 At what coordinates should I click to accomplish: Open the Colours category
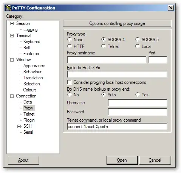coord(30,90)
